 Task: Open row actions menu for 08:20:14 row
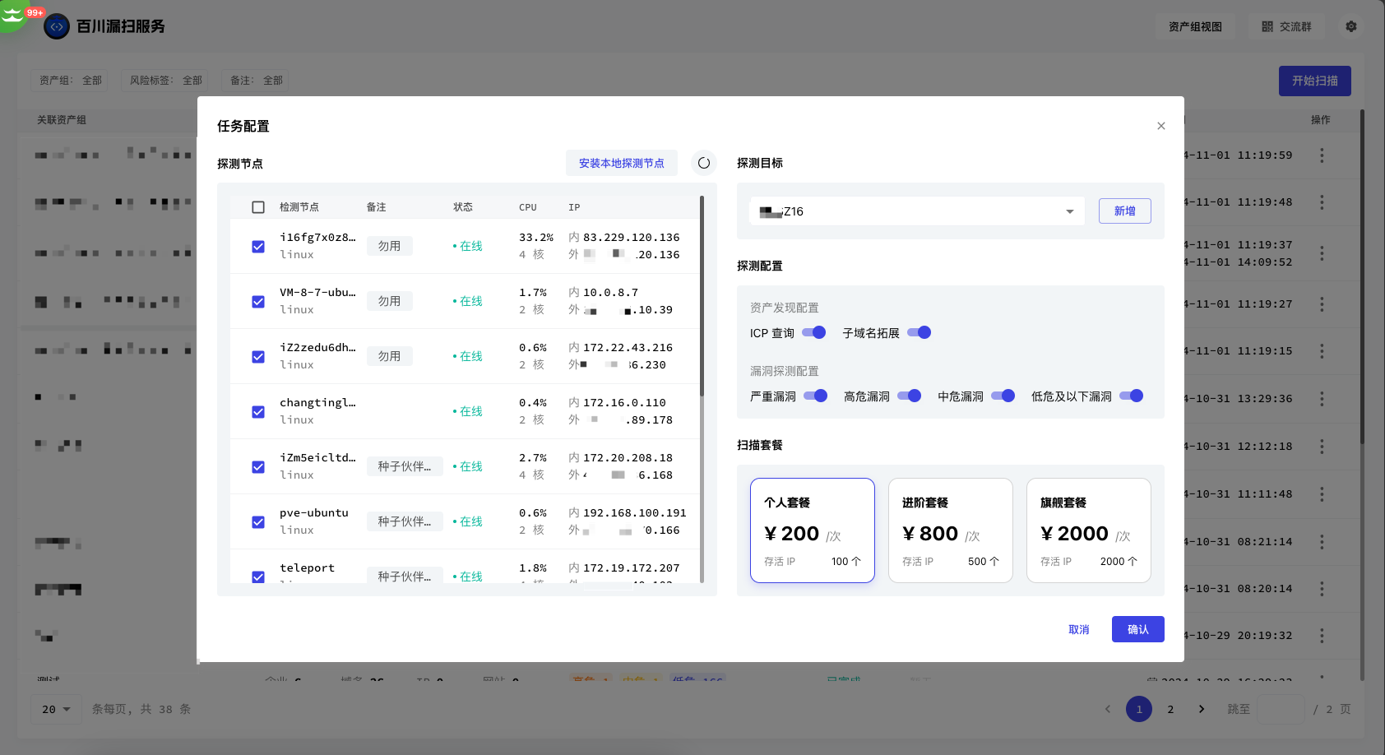click(1322, 588)
